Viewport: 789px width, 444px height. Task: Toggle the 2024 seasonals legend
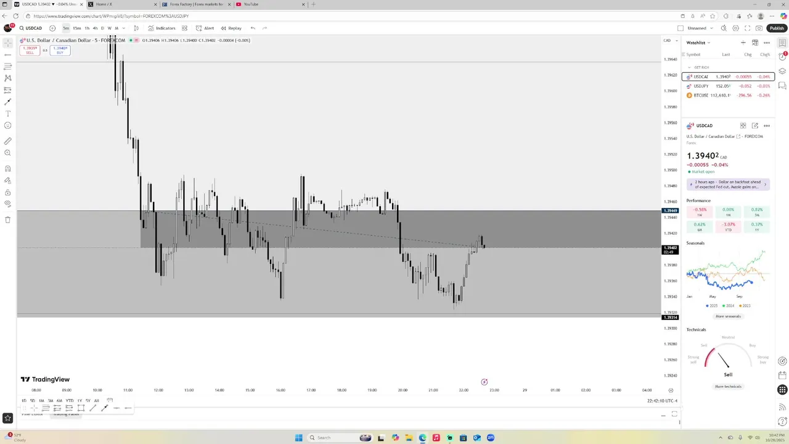click(728, 305)
